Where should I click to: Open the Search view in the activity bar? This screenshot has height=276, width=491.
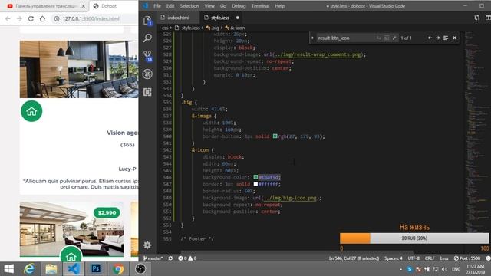coord(147,38)
